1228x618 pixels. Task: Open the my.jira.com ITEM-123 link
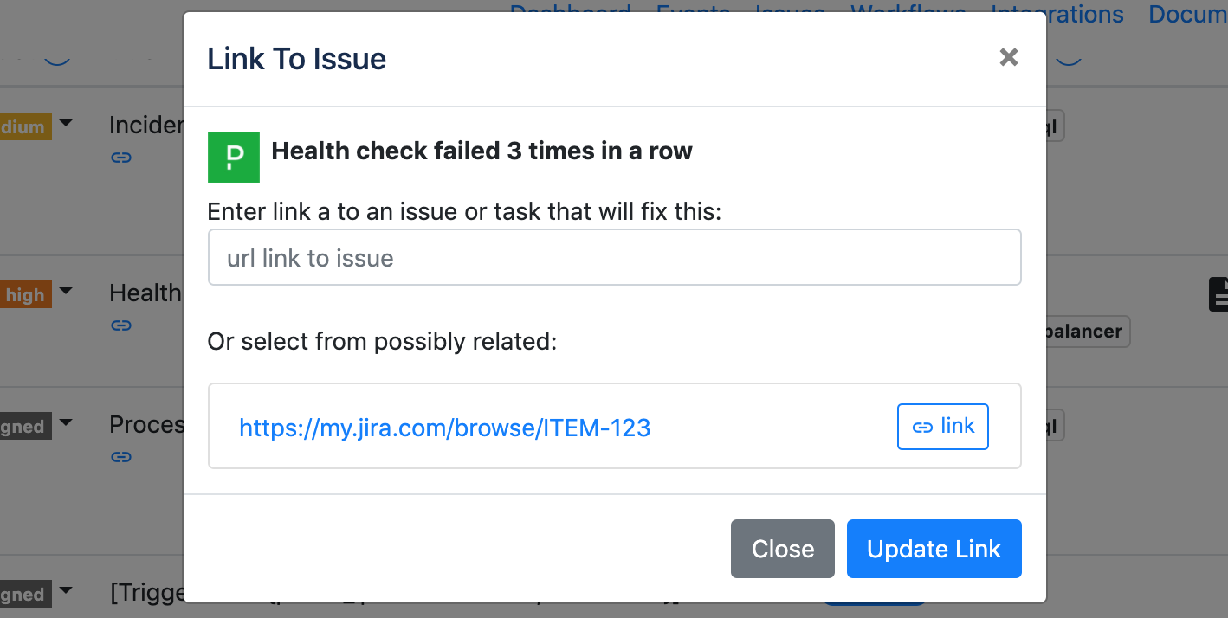[444, 427]
